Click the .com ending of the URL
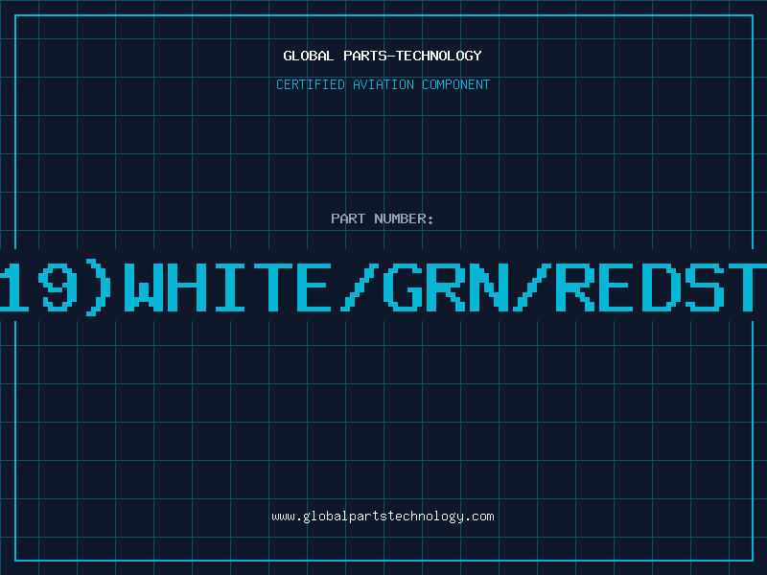 click(x=479, y=517)
